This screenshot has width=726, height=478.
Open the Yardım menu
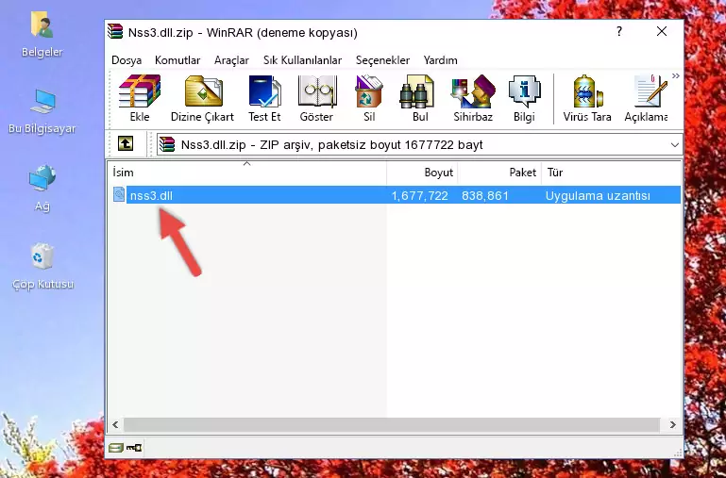point(440,60)
